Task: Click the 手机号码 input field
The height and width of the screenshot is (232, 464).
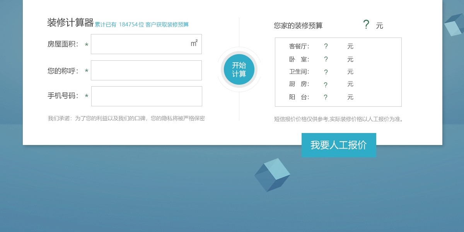Action: pos(147,96)
